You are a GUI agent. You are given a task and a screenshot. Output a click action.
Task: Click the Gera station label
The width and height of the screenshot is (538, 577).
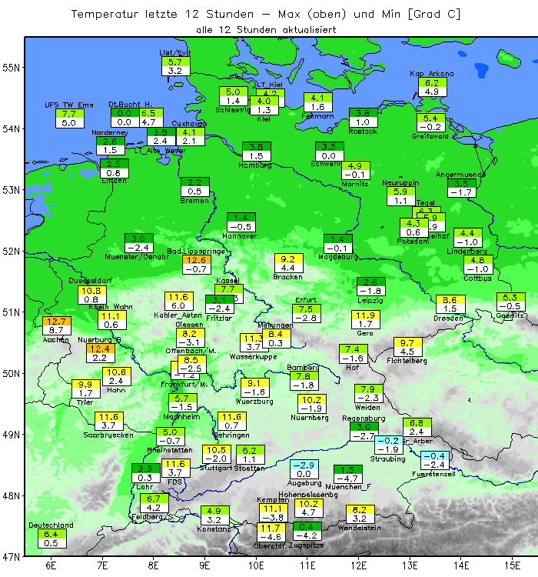tap(365, 333)
